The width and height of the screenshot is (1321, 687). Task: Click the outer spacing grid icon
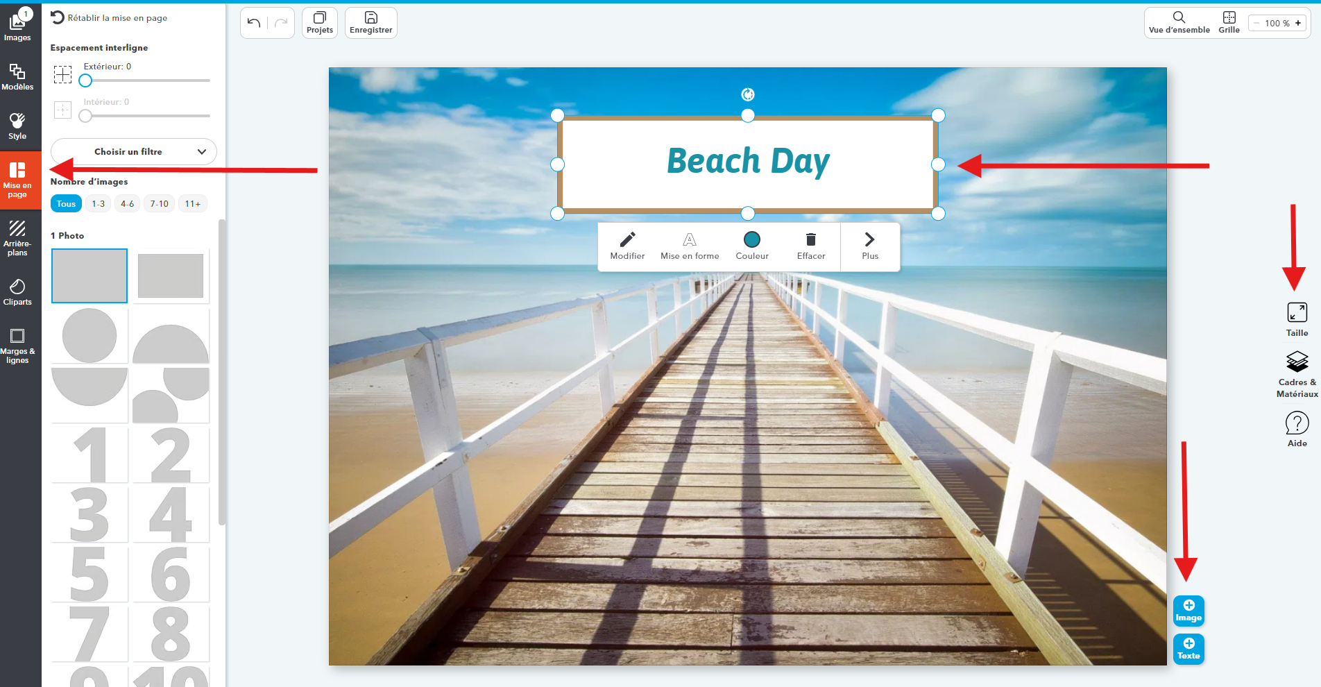point(63,74)
